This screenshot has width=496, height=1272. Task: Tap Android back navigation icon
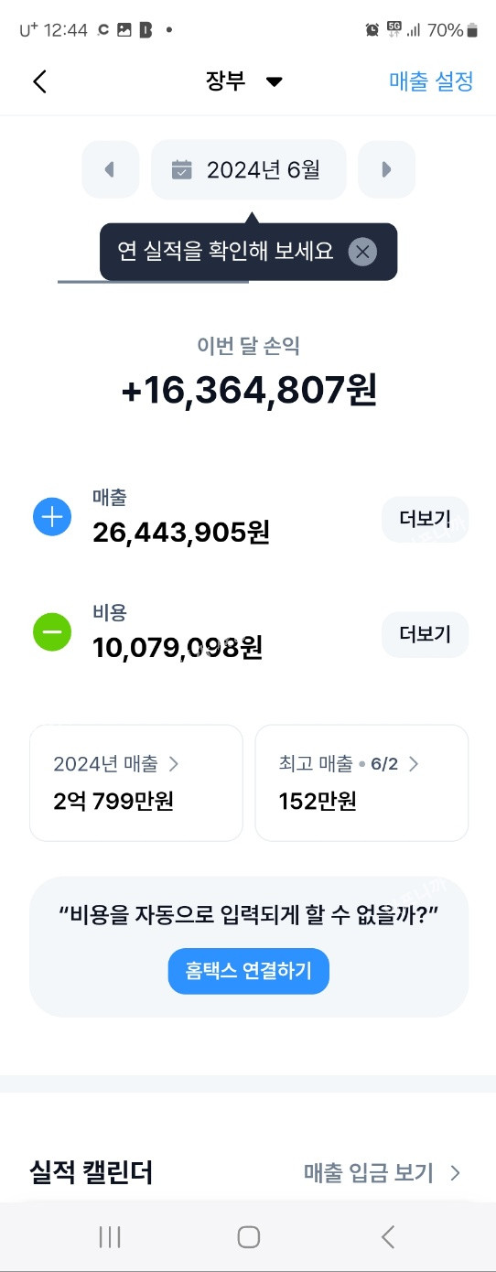pos(387,1237)
